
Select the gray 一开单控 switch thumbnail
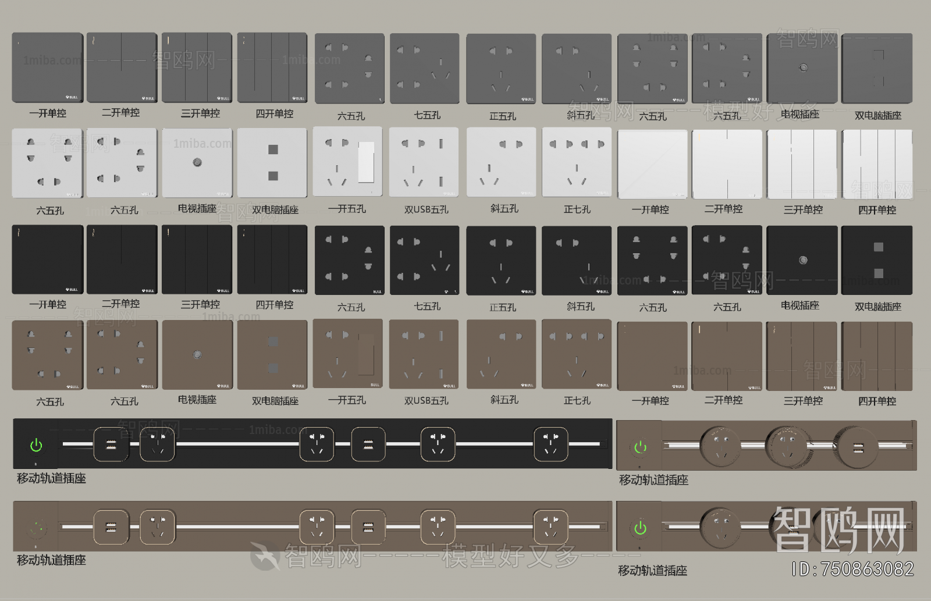[x=47, y=67]
